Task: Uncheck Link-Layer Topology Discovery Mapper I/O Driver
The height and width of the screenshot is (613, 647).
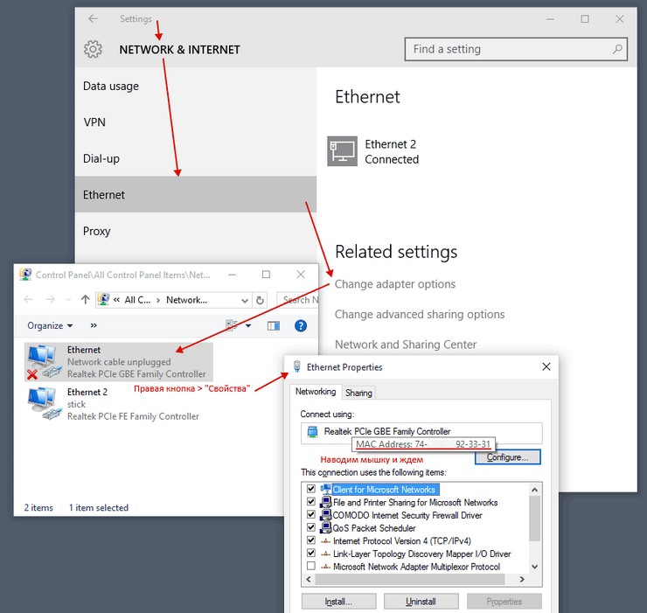Action: [311, 553]
